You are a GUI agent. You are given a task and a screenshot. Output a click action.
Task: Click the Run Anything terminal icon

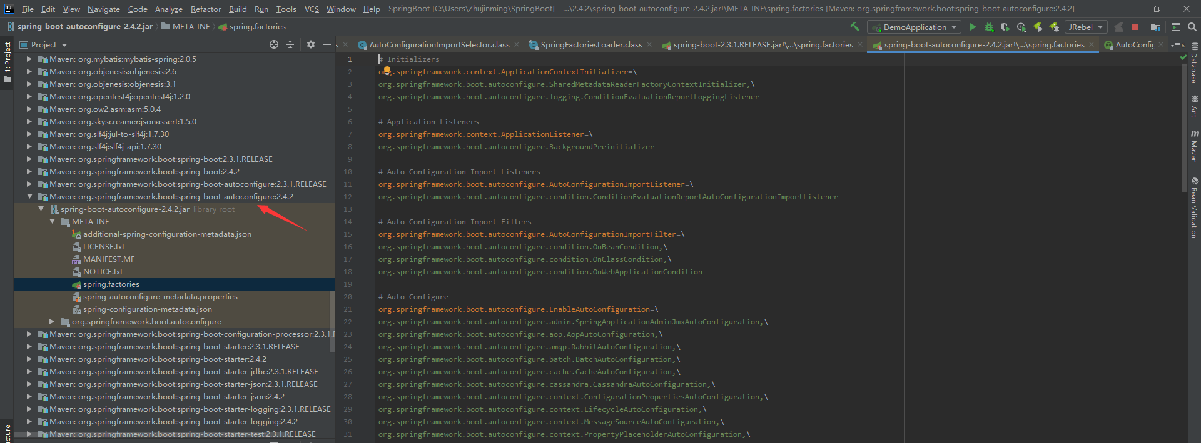1176,27
